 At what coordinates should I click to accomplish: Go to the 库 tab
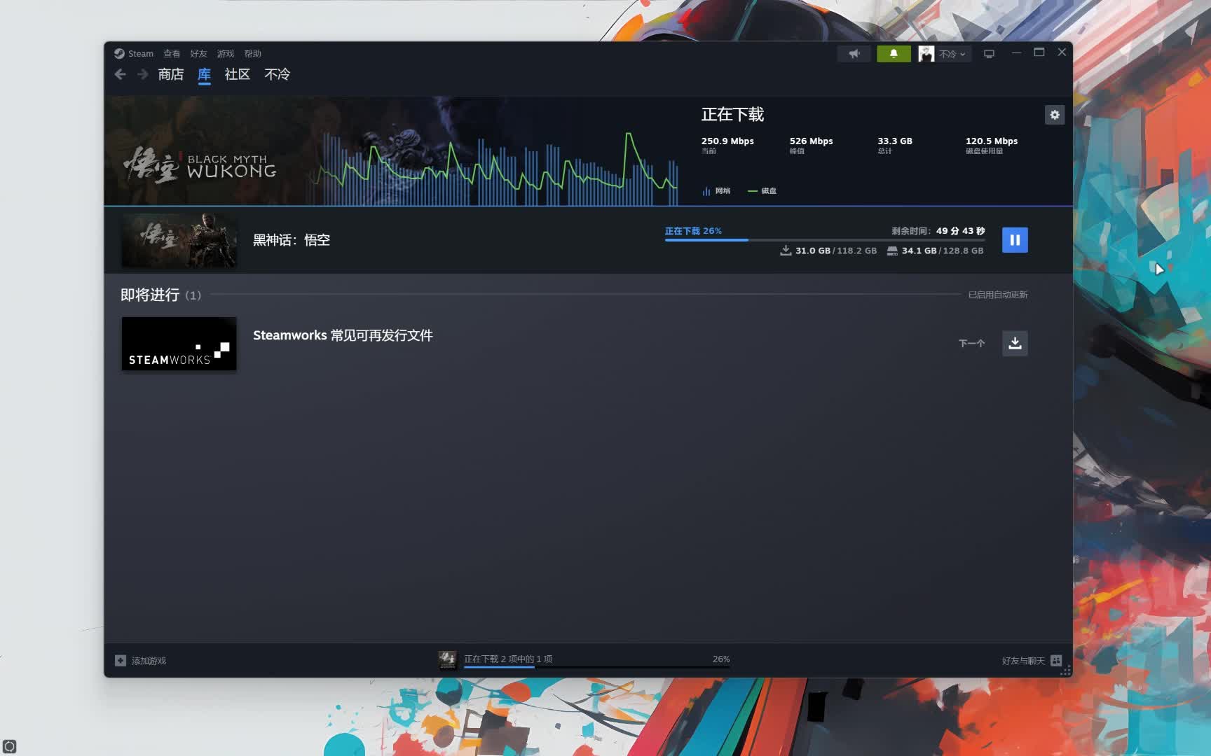point(204,74)
